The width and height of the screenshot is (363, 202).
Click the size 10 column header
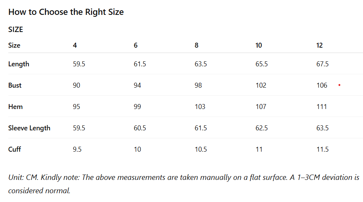[x=259, y=45]
